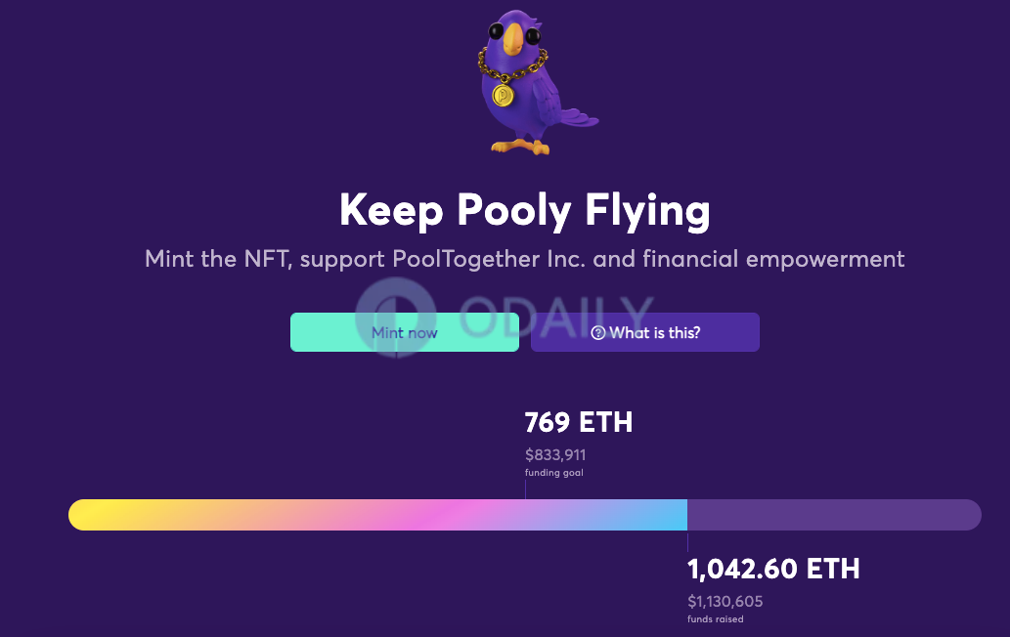Viewport: 1010px width, 637px height.
Task: Click the funding goal label
Action: (x=554, y=472)
